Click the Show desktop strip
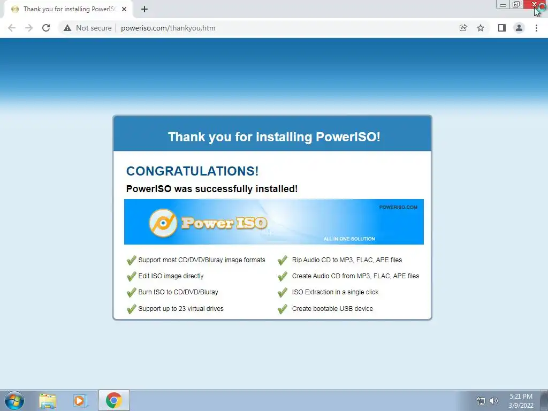The image size is (548, 411). (544, 400)
